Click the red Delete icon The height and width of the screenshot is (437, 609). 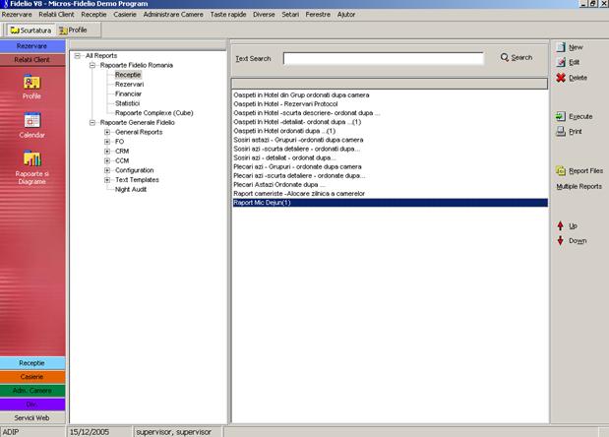click(x=561, y=78)
